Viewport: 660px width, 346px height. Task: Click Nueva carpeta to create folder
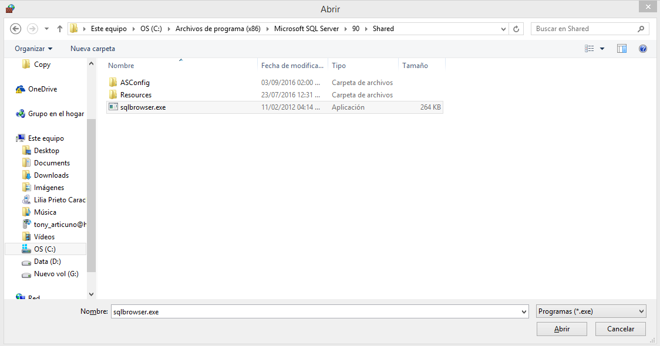coord(92,48)
